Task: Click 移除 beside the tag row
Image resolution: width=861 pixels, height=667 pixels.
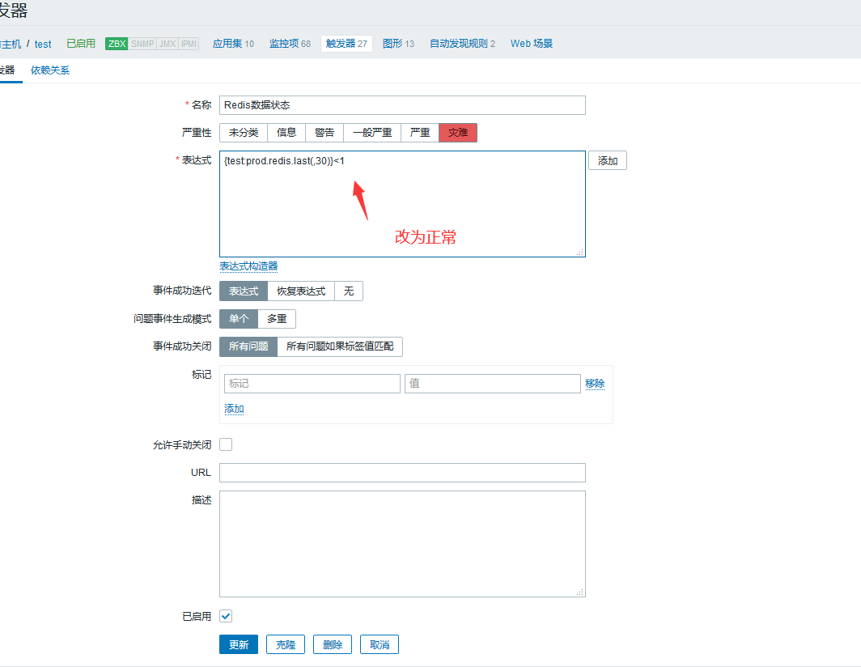Action: 595,384
